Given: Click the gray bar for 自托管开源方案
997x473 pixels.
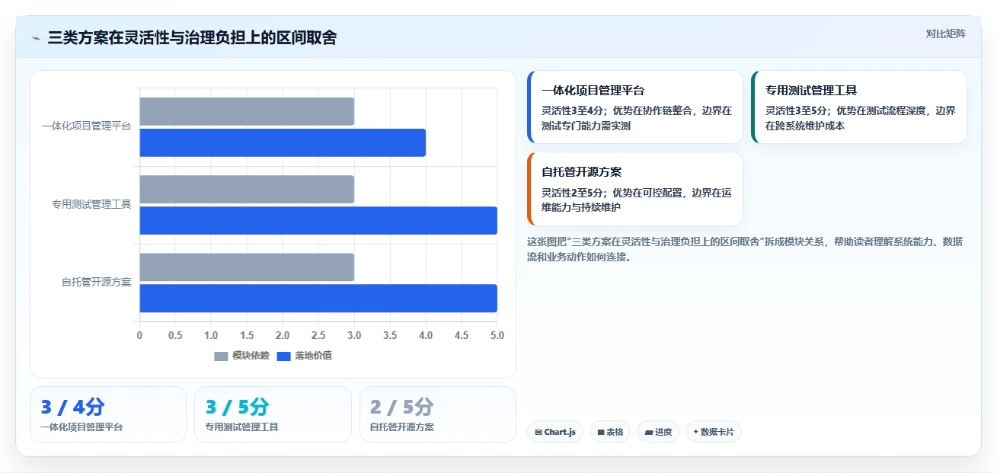Looking at the screenshot, I should [x=247, y=267].
